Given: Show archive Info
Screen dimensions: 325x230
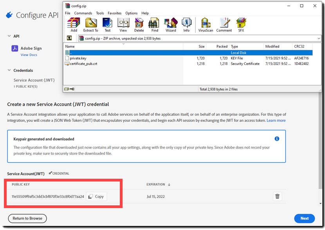Looking at the screenshot, I should 186,25.
